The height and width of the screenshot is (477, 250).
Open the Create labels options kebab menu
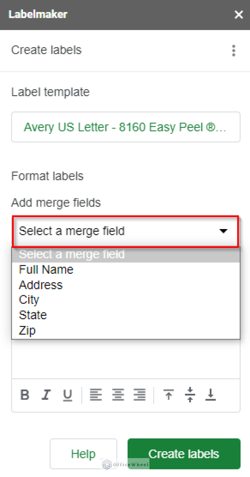tap(233, 51)
